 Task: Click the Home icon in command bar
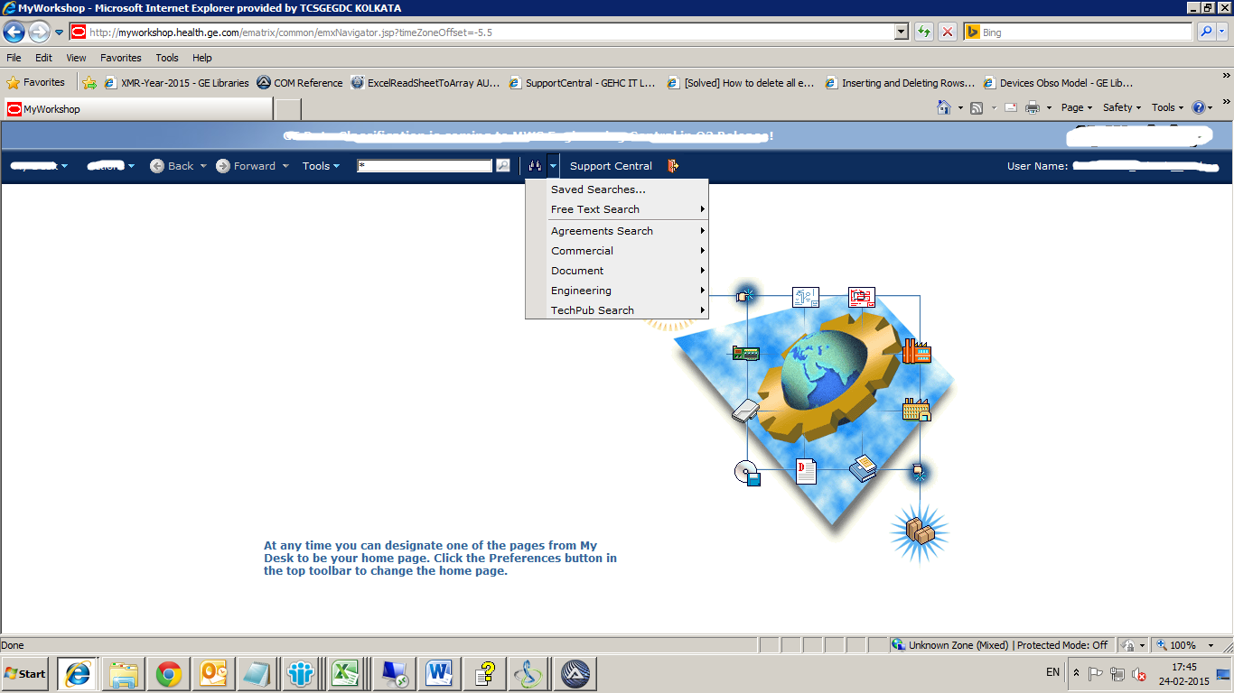(x=944, y=107)
